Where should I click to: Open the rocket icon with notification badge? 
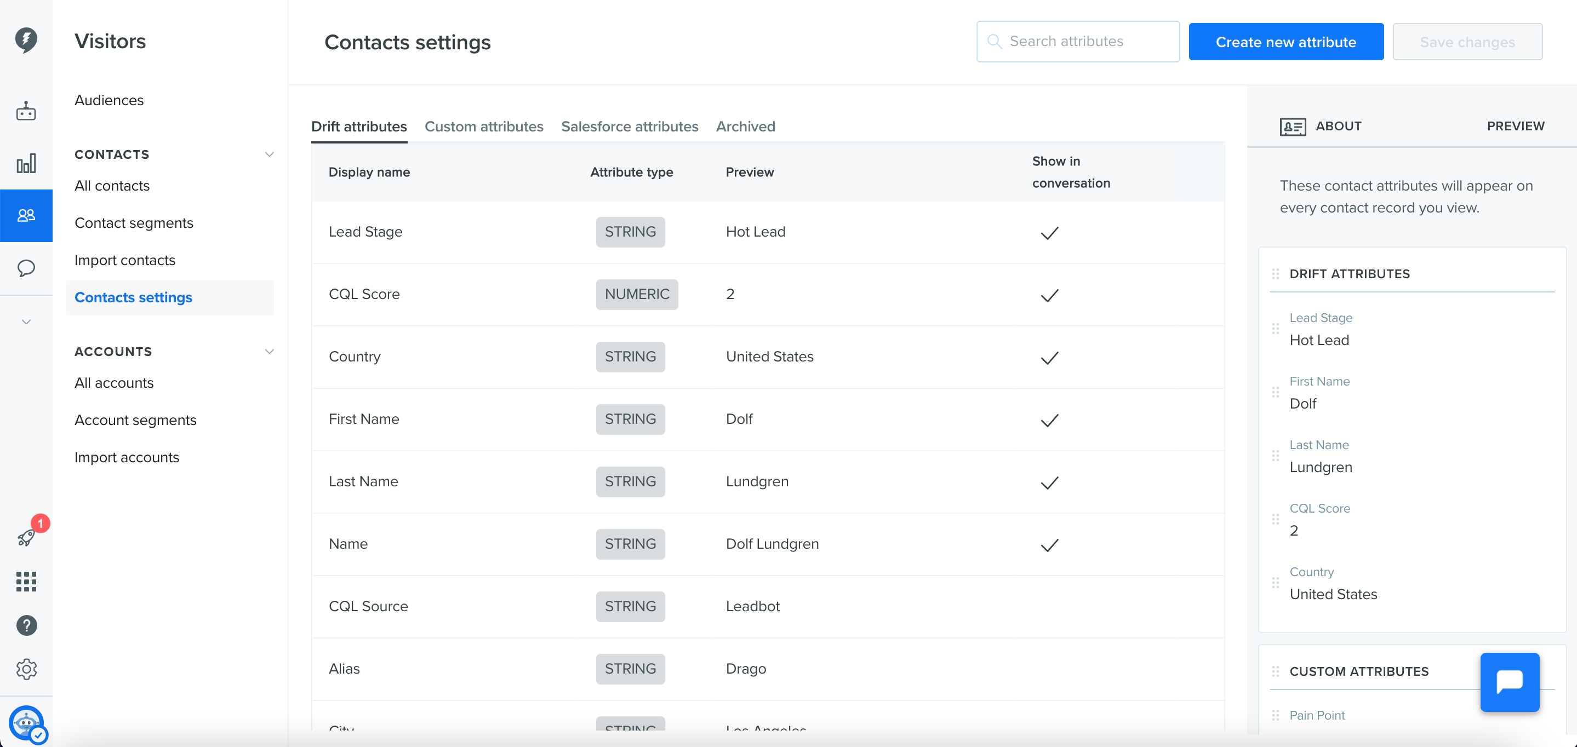click(x=26, y=537)
